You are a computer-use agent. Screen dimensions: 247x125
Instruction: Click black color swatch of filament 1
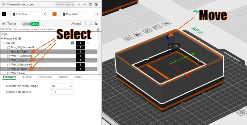(x=4, y=14)
